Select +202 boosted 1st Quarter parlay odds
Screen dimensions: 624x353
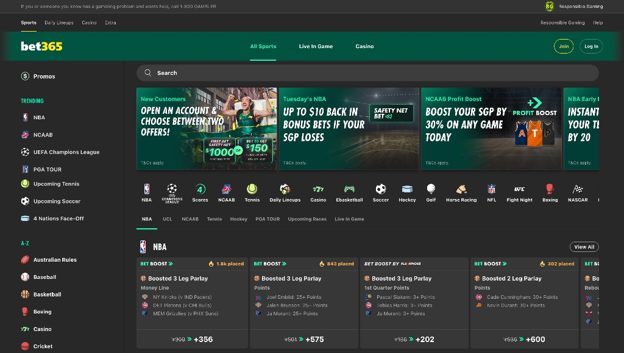tap(414, 339)
